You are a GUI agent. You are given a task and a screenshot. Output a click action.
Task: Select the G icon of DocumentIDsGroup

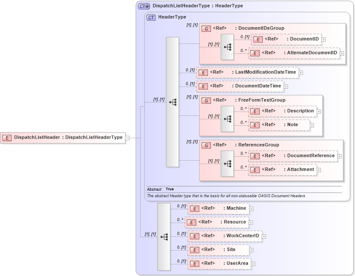click(x=206, y=28)
